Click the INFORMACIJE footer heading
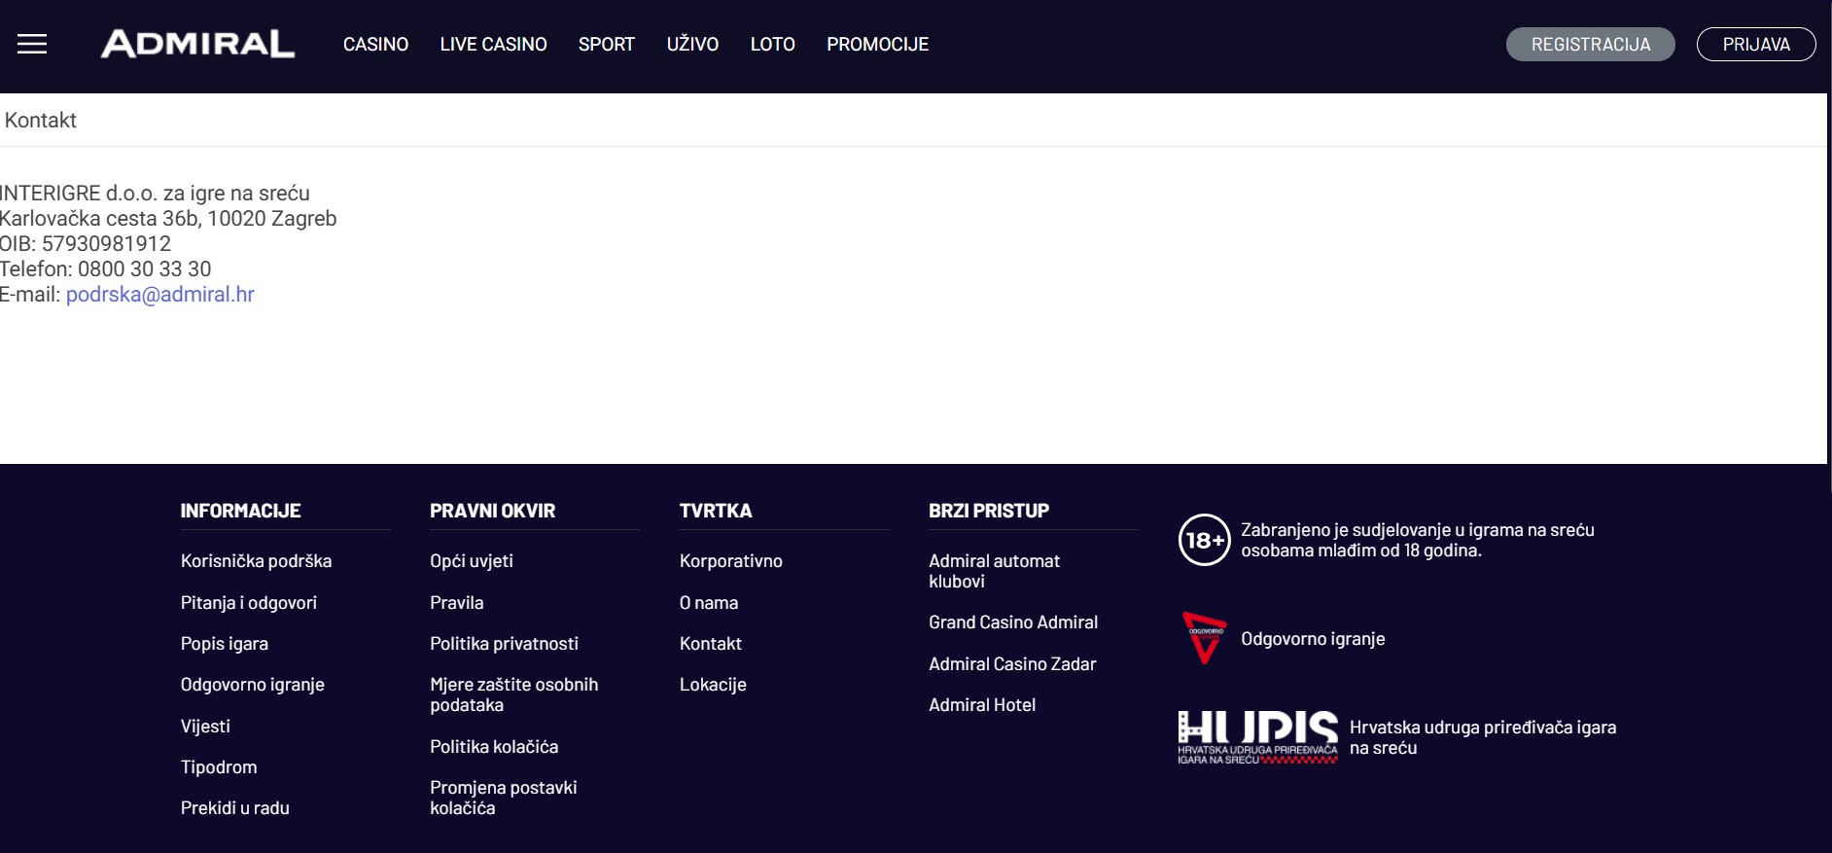The height and width of the screenshot is (853, 1832). (241, 511)
